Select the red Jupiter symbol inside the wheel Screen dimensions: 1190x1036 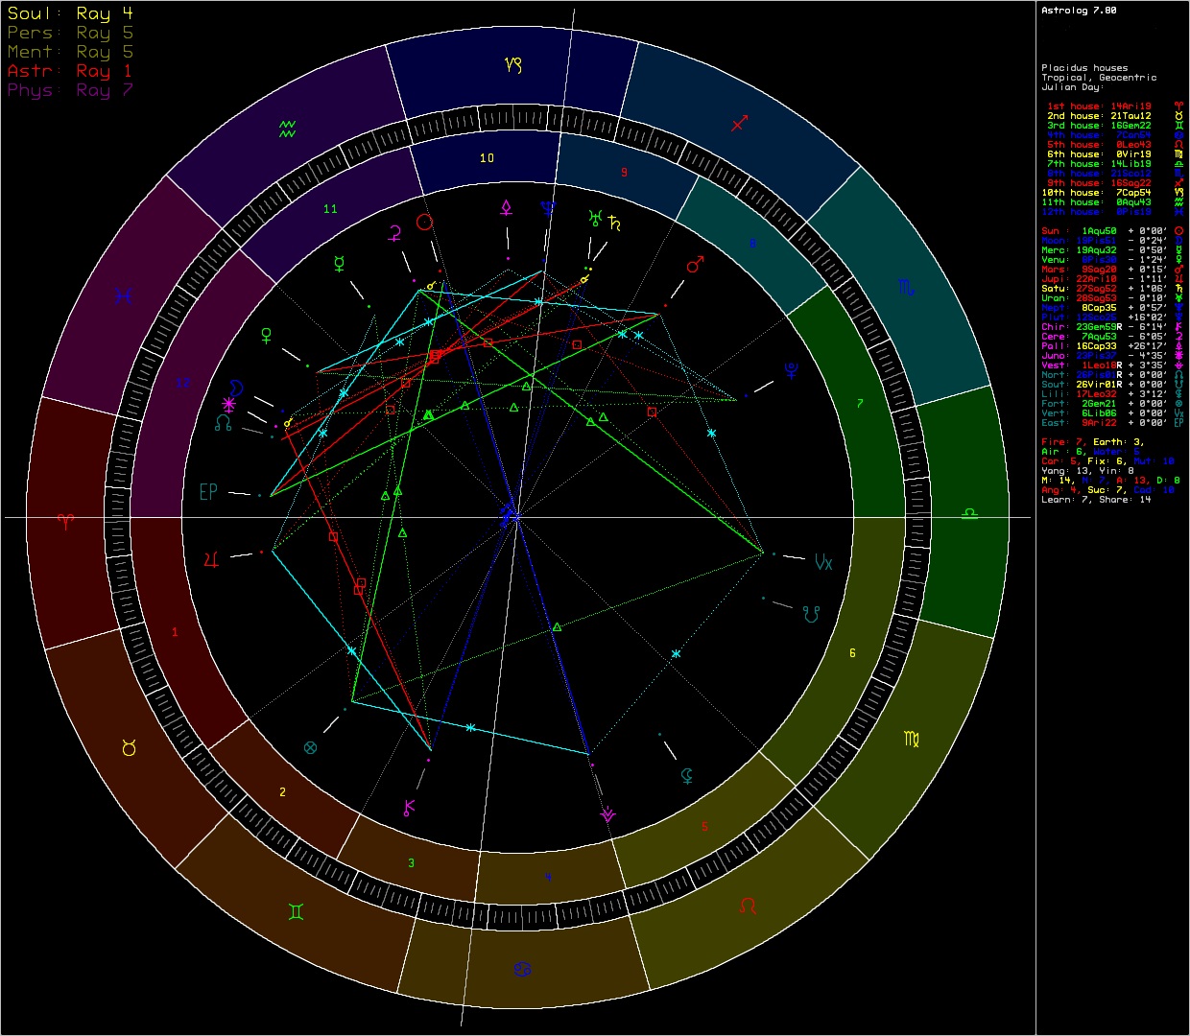coord(211,559)
